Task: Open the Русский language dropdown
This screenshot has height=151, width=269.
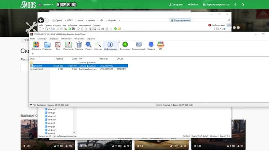Action: 46,5
